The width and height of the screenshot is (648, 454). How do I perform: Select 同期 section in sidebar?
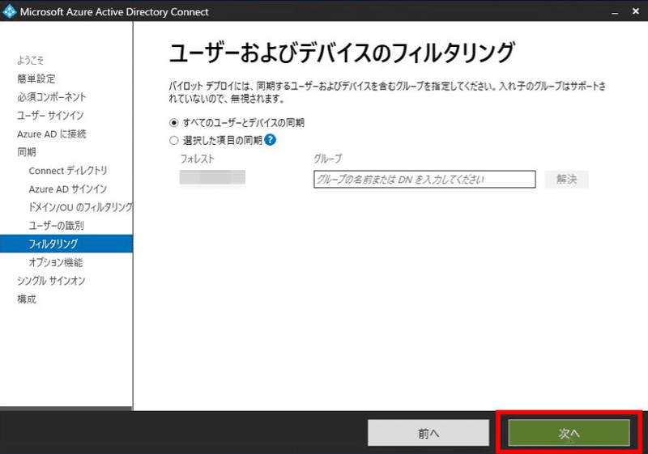27,152
